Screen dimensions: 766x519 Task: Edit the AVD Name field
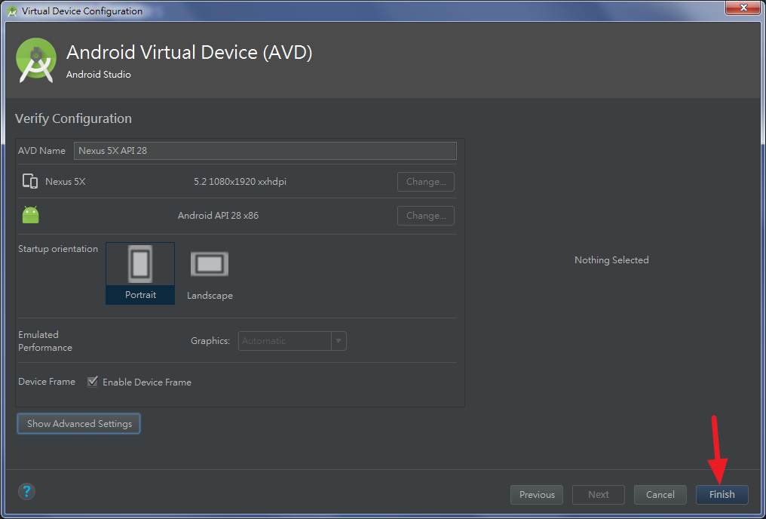pyautogui.click(x=265, y=151)
